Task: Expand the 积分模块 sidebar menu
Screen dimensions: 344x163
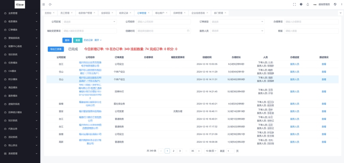Action: pyautogui.click(x=20, y=79)
